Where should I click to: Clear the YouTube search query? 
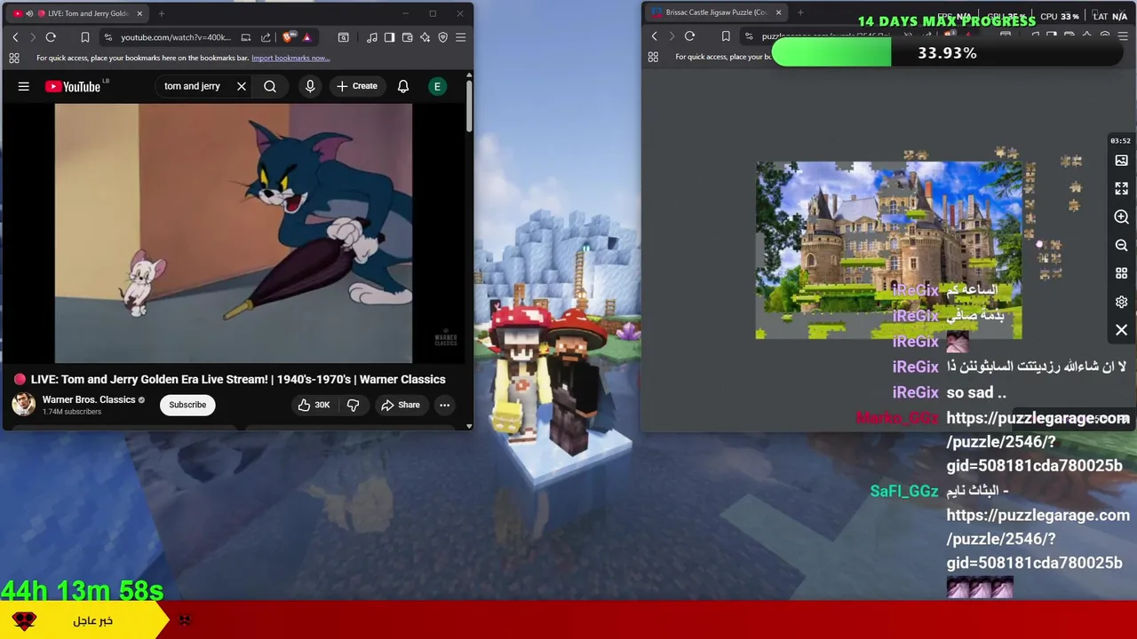[241, 86]
